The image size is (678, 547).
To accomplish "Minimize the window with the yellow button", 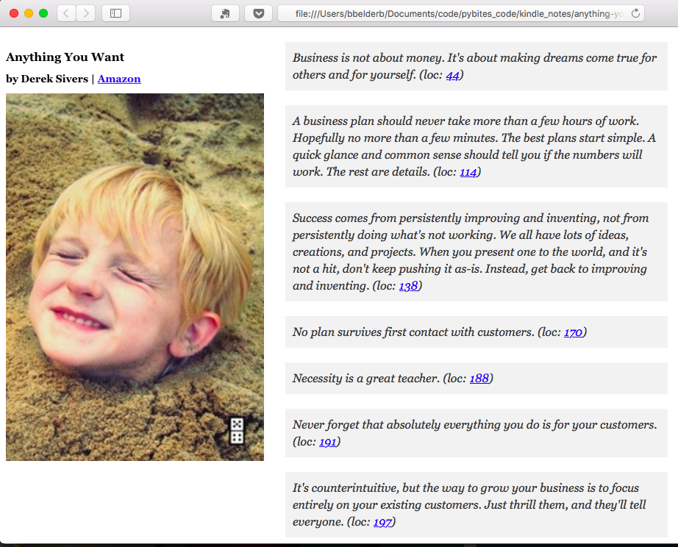I will click(x=29, y=12).
